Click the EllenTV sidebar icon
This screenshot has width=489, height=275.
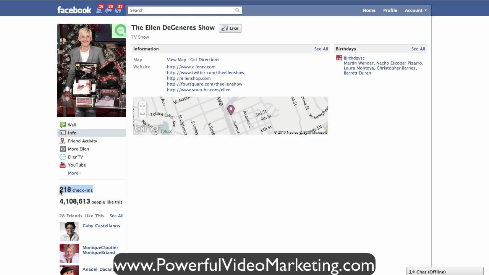click(63, 157)
